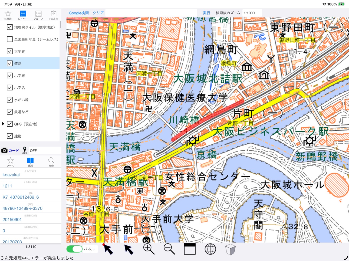The height and width of the screenshot is (261, 349).
Task: Click the battery icon in status bar
Action: pyautogui.click(x=341, y=4)
